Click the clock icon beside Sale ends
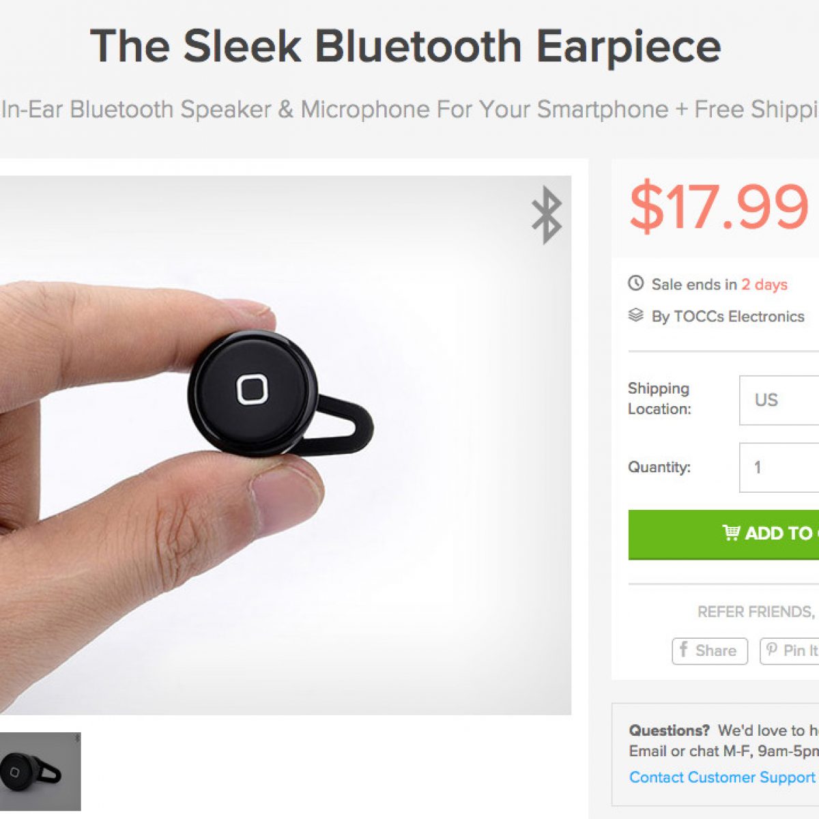 635,283
